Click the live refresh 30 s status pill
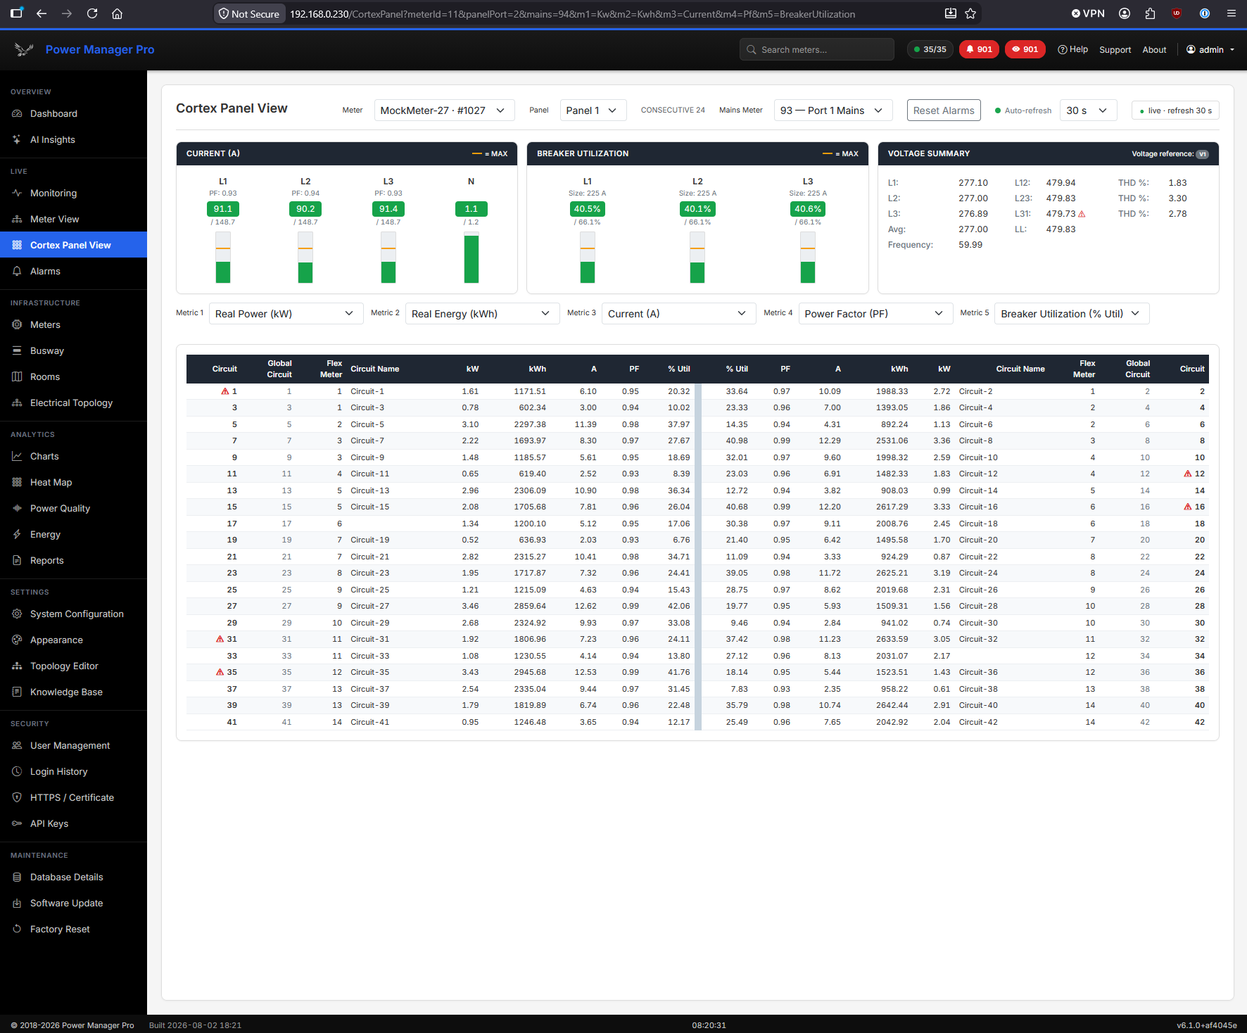The width and height of the screenshot is (1247, 1033). click(1175, 110)
